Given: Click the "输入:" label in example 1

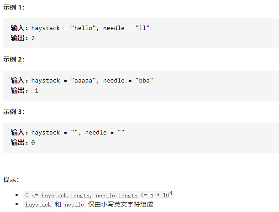Looking at the screenshot, I should click(x=20, y=28).
